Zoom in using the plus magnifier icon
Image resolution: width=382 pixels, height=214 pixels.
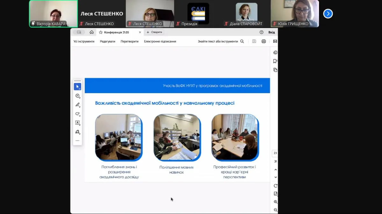point(276,202)
